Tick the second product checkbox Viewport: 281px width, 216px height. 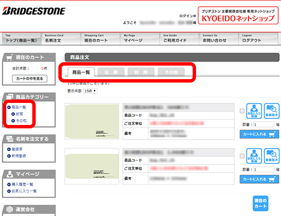(242, 156)
